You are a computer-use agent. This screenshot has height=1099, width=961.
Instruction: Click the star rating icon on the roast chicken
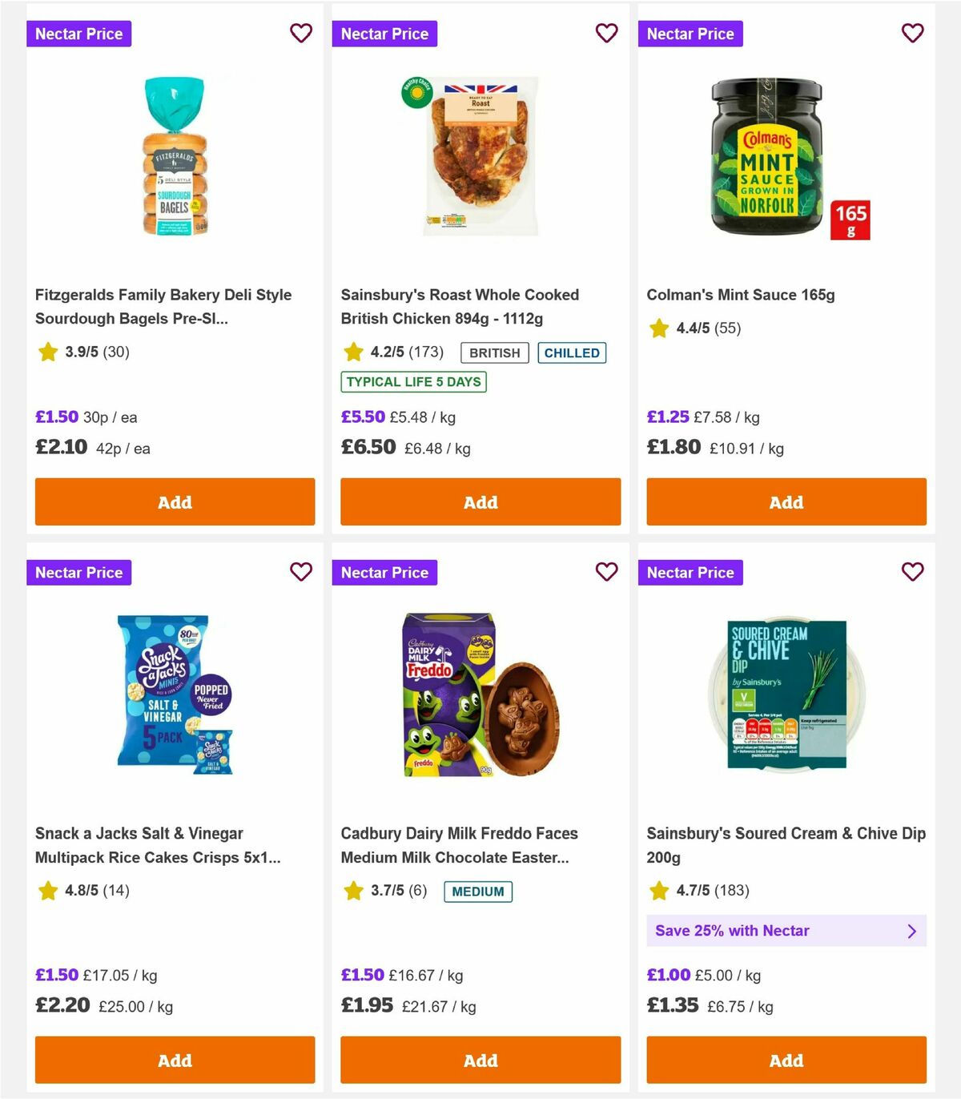click(352, 351)
